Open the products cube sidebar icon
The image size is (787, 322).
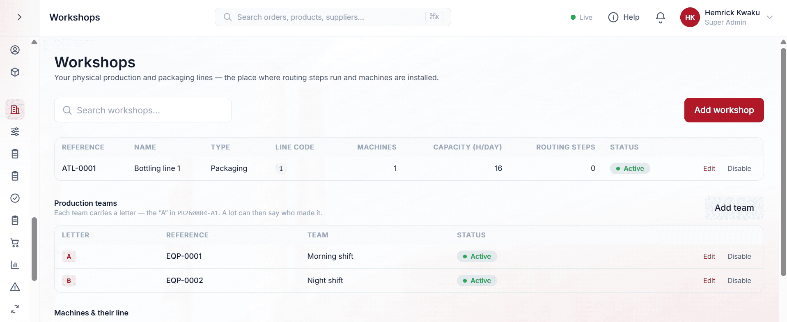click(15, 72)
